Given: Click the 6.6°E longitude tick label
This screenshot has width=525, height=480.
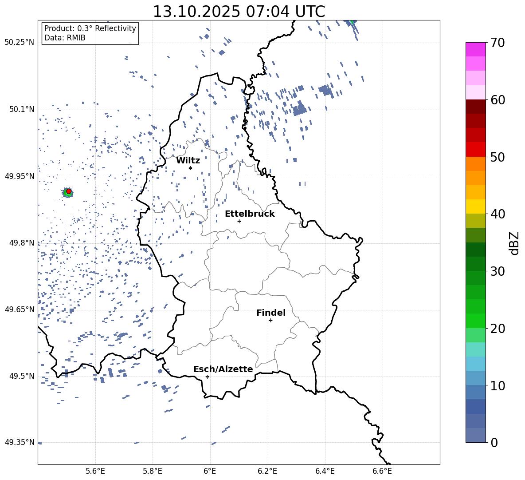Looking at the screenshot, I should [382, 471].
